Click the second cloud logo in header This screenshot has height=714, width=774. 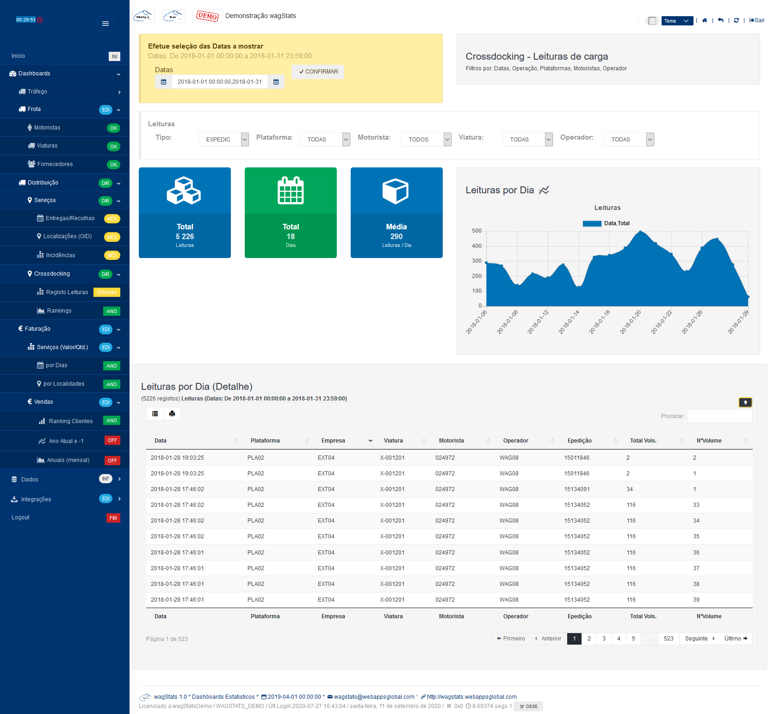coord(173,16)
